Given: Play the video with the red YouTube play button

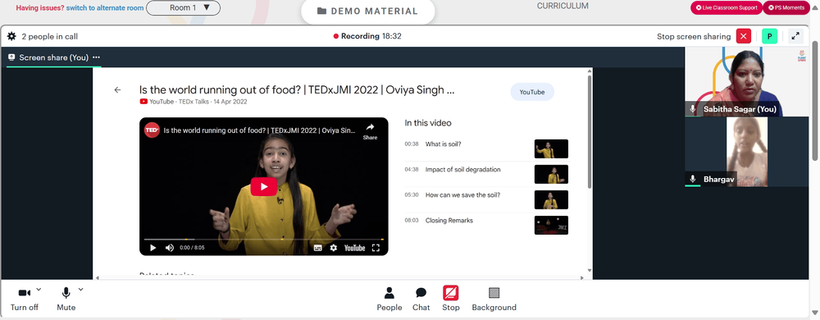Looking at the screenshot, I should 263,187.
